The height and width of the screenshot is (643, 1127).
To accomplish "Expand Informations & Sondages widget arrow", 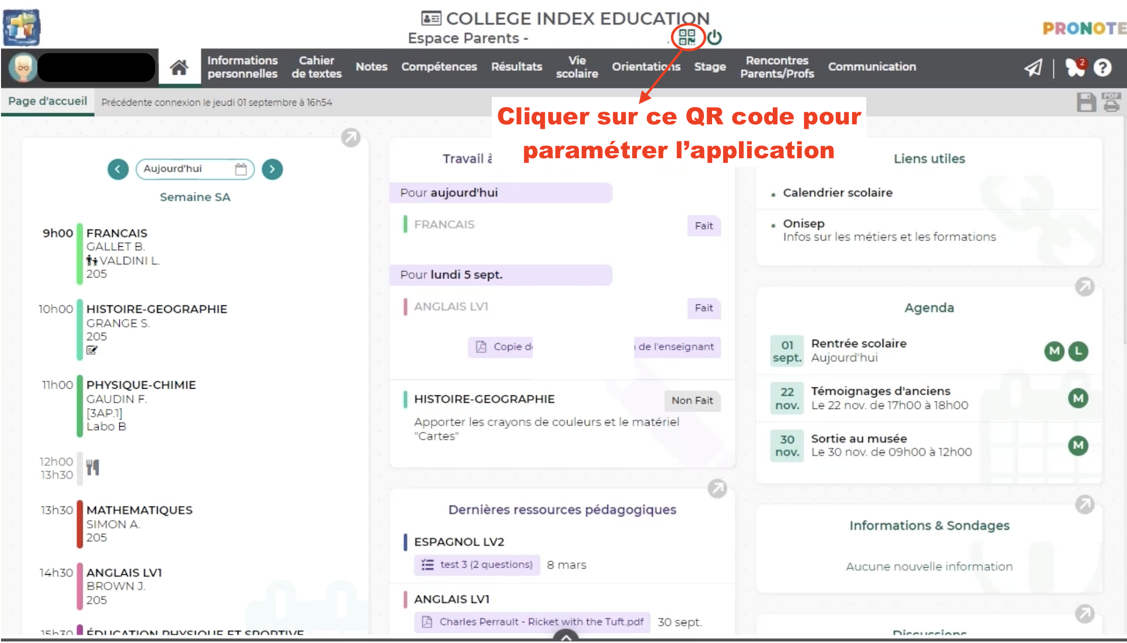I will tap(1085, 504).
